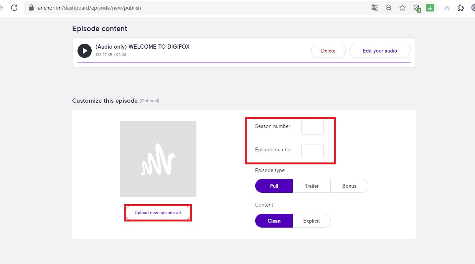
Task: Select the Bonus episode type
Action: (349, 186)
